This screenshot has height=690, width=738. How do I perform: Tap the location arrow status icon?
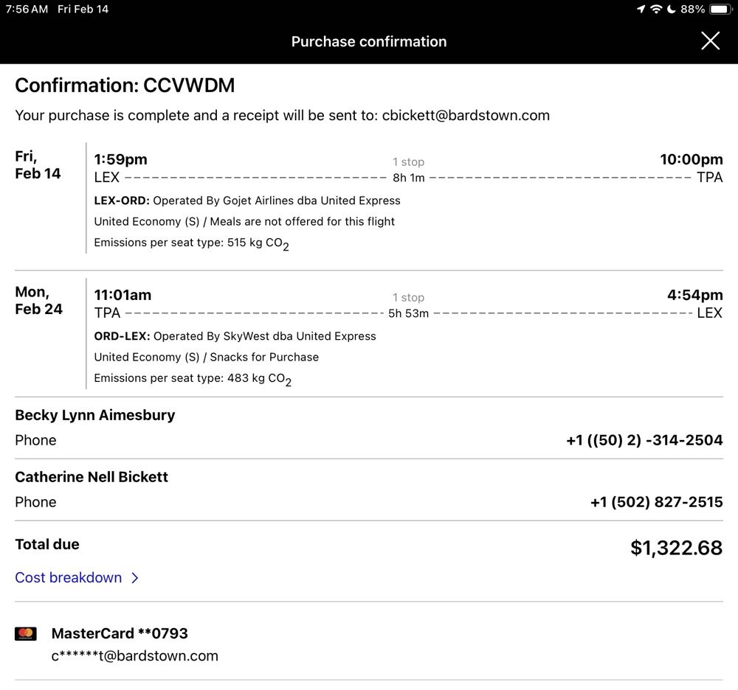[640, 10]
